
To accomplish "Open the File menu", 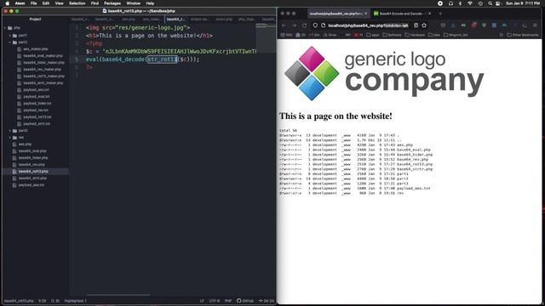I will pos(33,3).
